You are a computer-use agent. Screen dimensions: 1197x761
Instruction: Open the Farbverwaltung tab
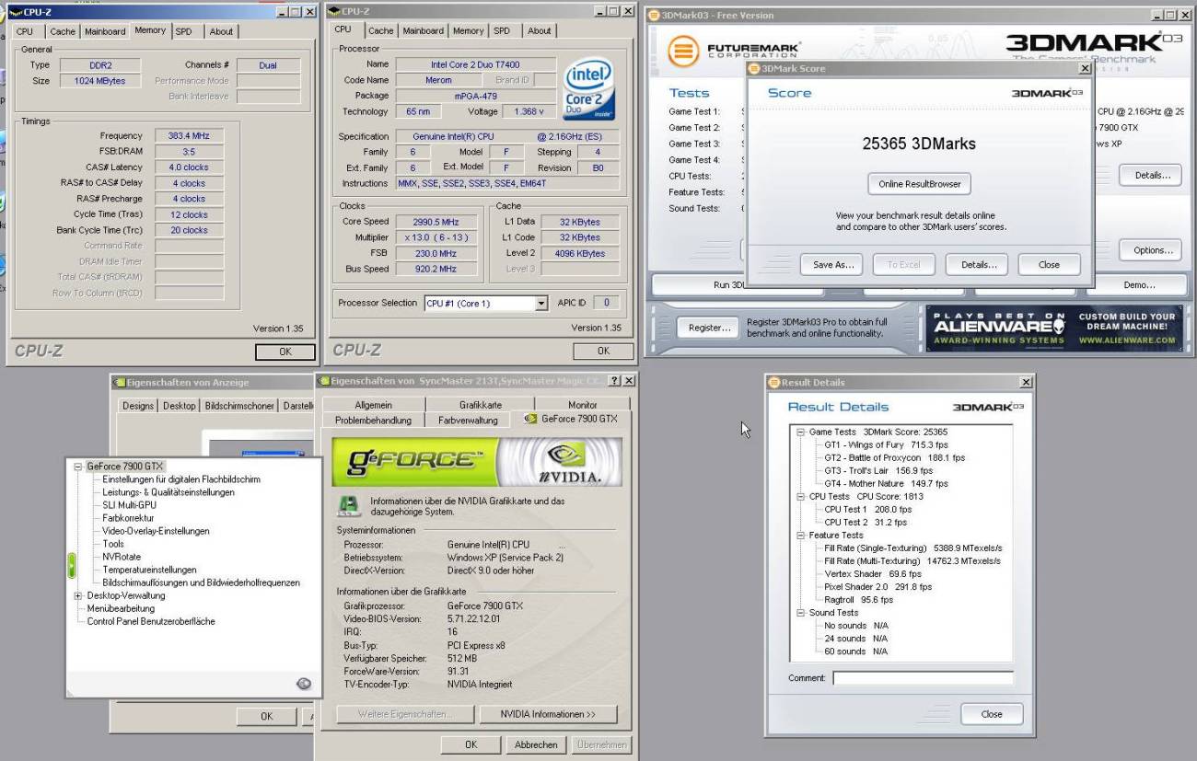[x=468, y=420]
